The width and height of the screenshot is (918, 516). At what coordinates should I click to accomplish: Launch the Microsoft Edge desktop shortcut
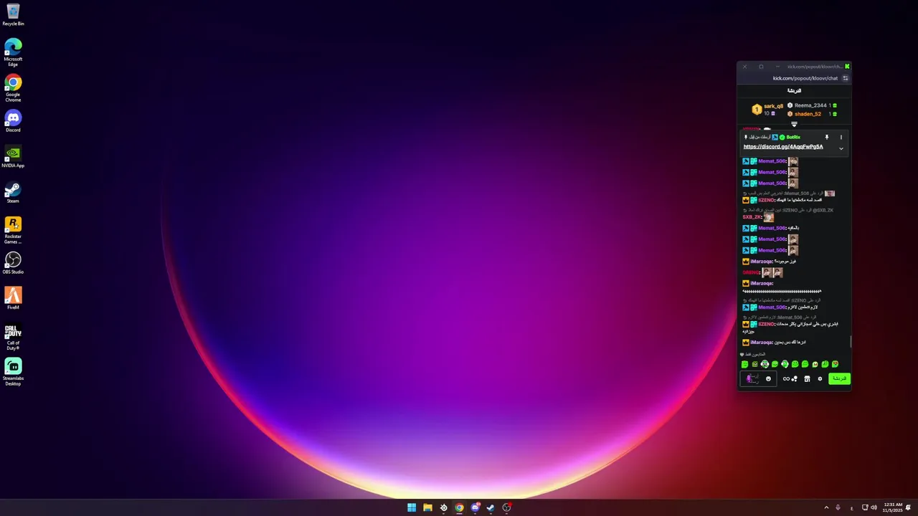(x=13, y=52)
